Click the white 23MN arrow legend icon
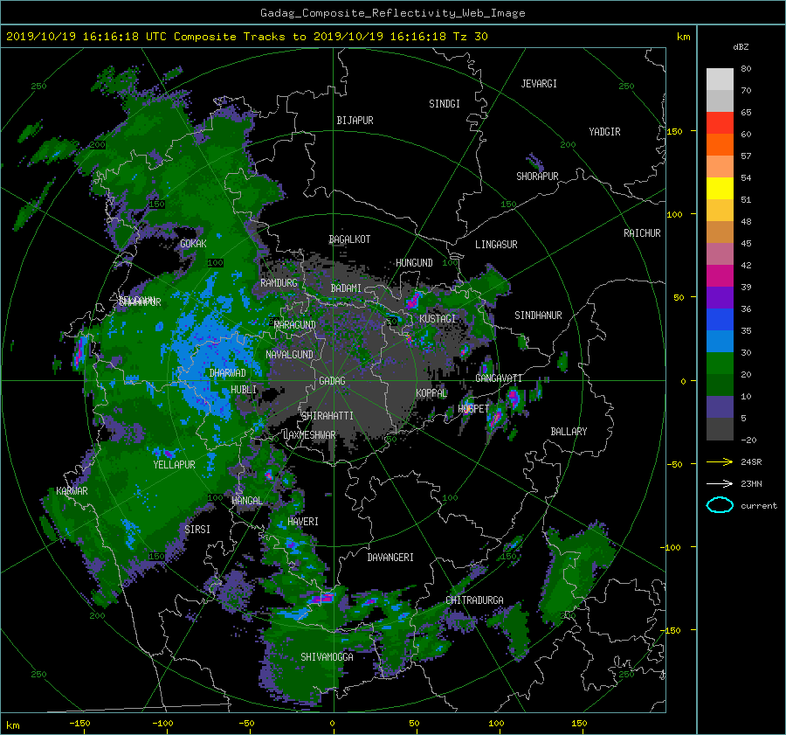This screenshot has height=735, width=786. point(720,483)
